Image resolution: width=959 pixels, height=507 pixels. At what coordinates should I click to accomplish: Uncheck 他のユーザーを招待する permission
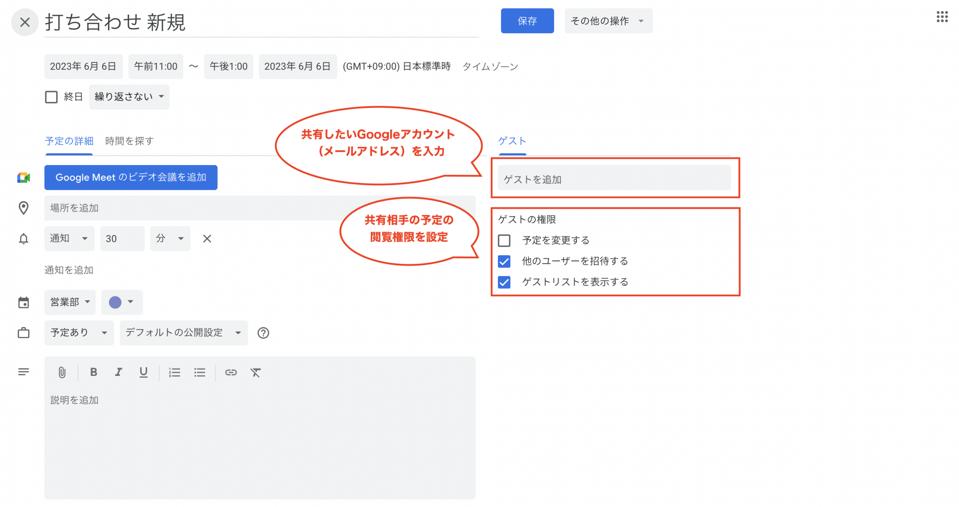point(504,261)
